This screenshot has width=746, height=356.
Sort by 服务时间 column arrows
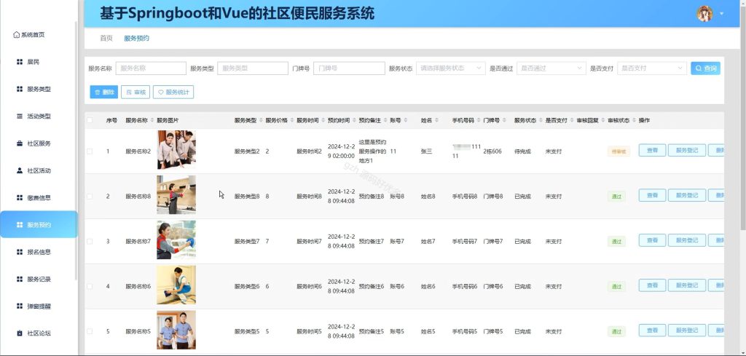click(323, 120)
